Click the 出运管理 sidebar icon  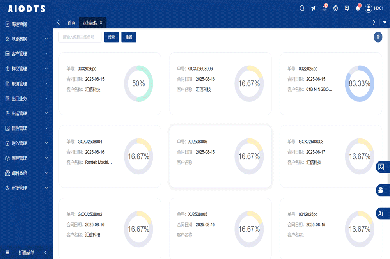[7, 114]
